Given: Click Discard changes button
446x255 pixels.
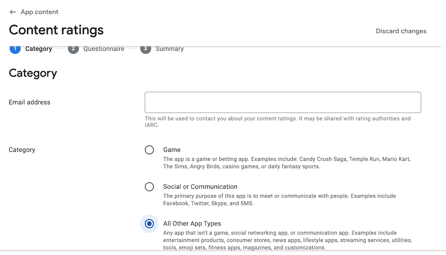Looking at the screenshot, I should click(401, 31).
